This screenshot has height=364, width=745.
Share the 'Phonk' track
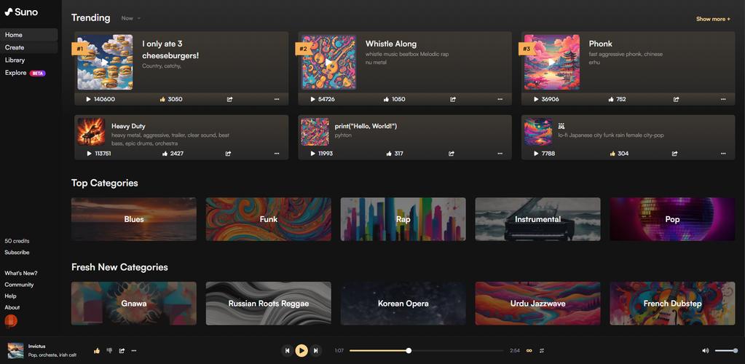[676, 99]
